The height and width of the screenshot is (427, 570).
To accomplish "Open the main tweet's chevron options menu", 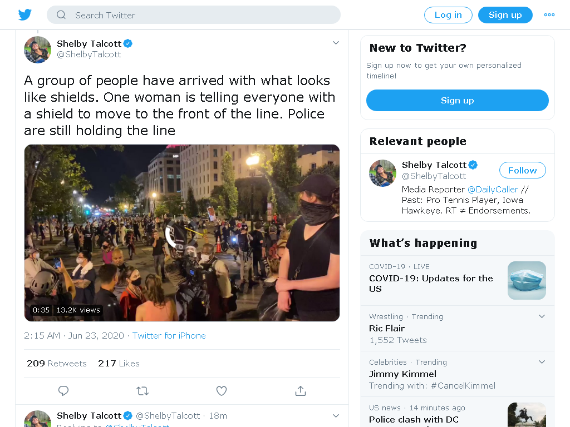I will tap(336, 43).
